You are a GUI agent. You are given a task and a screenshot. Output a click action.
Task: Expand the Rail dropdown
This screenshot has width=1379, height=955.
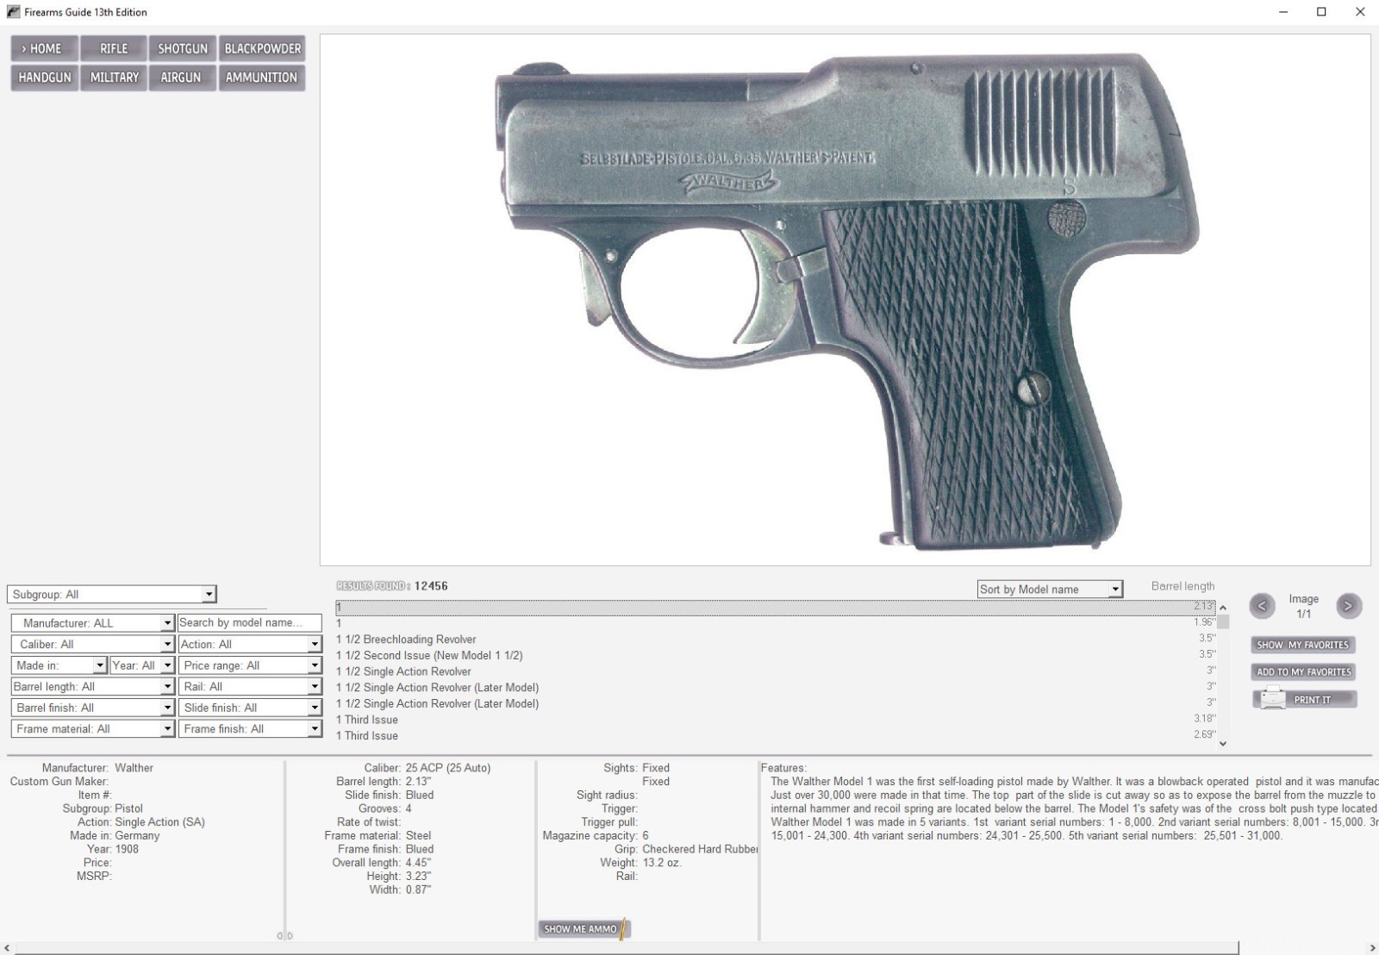point(315,687)
